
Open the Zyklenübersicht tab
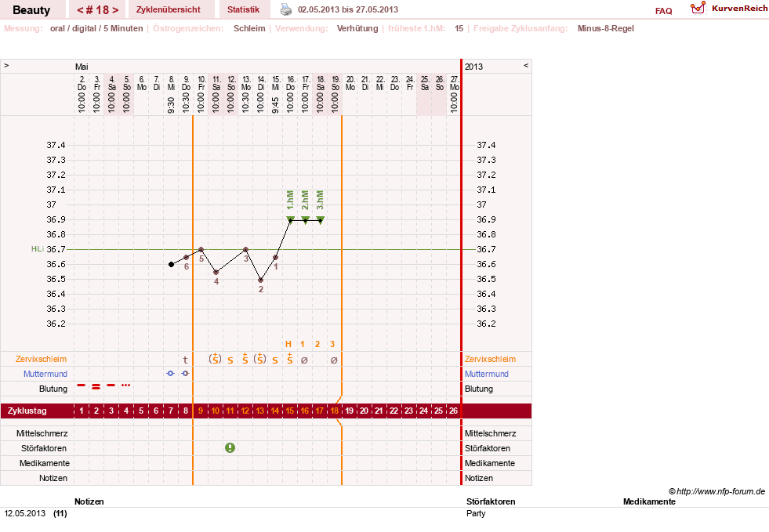169,10
